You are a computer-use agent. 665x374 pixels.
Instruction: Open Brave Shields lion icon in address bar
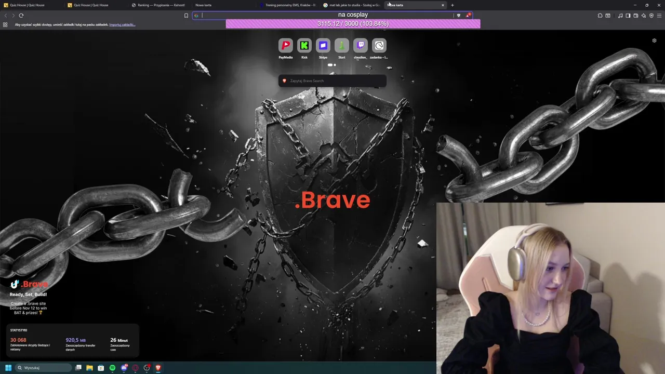(458, 16)
